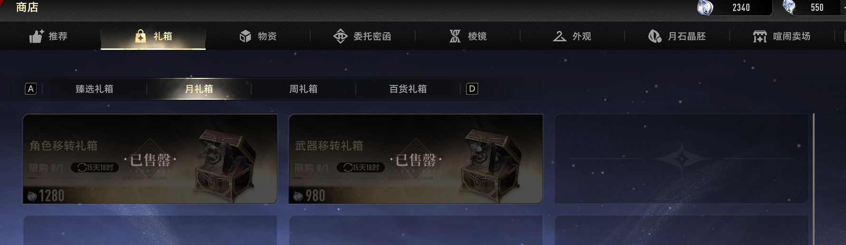This screenshot has width=846, height=245.
Task: Open the 外观 hanger icon
Action: click(x=560, y=36)
